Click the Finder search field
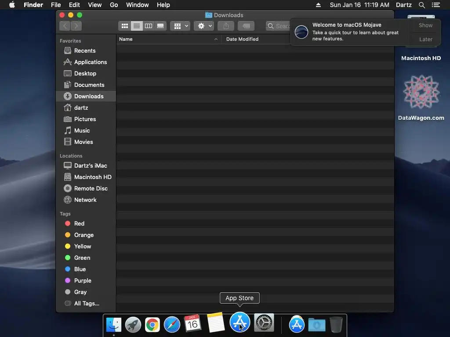Screen dimensions: 450x337 coord(278,26)
